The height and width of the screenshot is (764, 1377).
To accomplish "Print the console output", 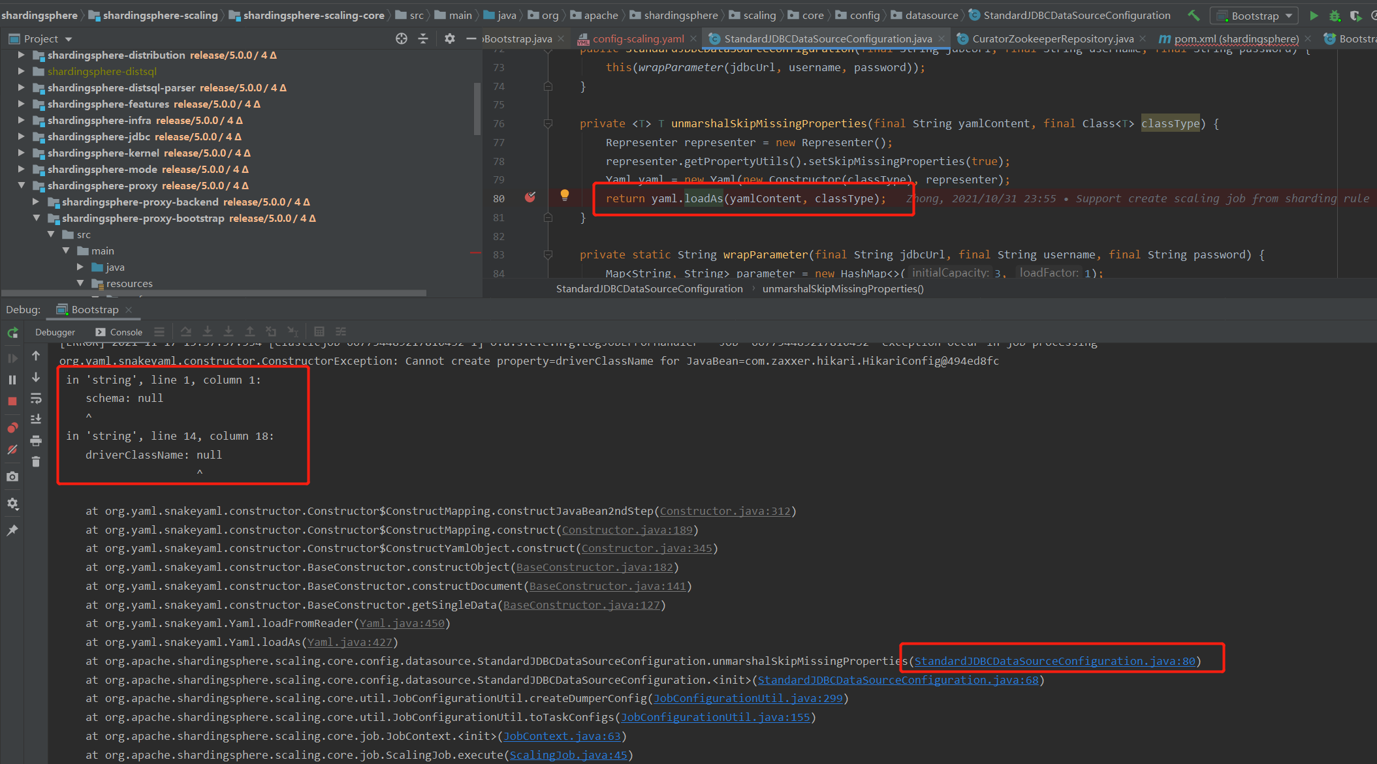I will click(x=36, y=441).
